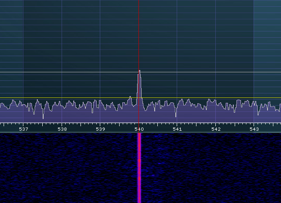Click the 541 frequency label
This screenshot has width=281, height=203.
pos(178,129)
